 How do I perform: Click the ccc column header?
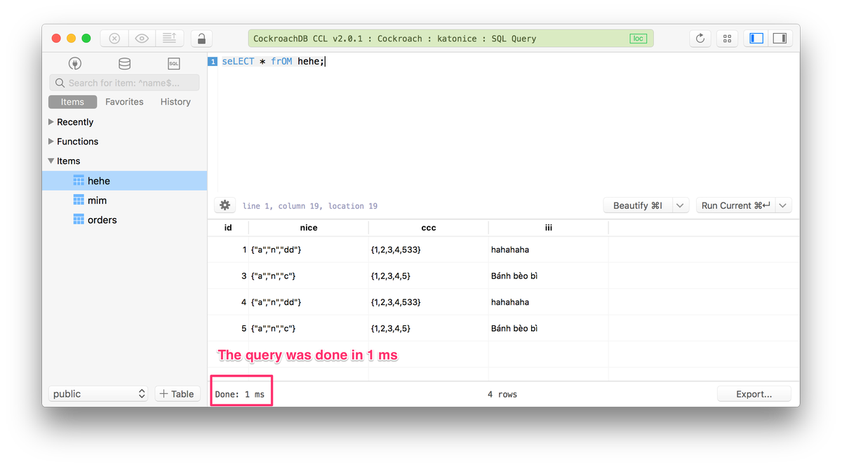click(x=429, y=228)
